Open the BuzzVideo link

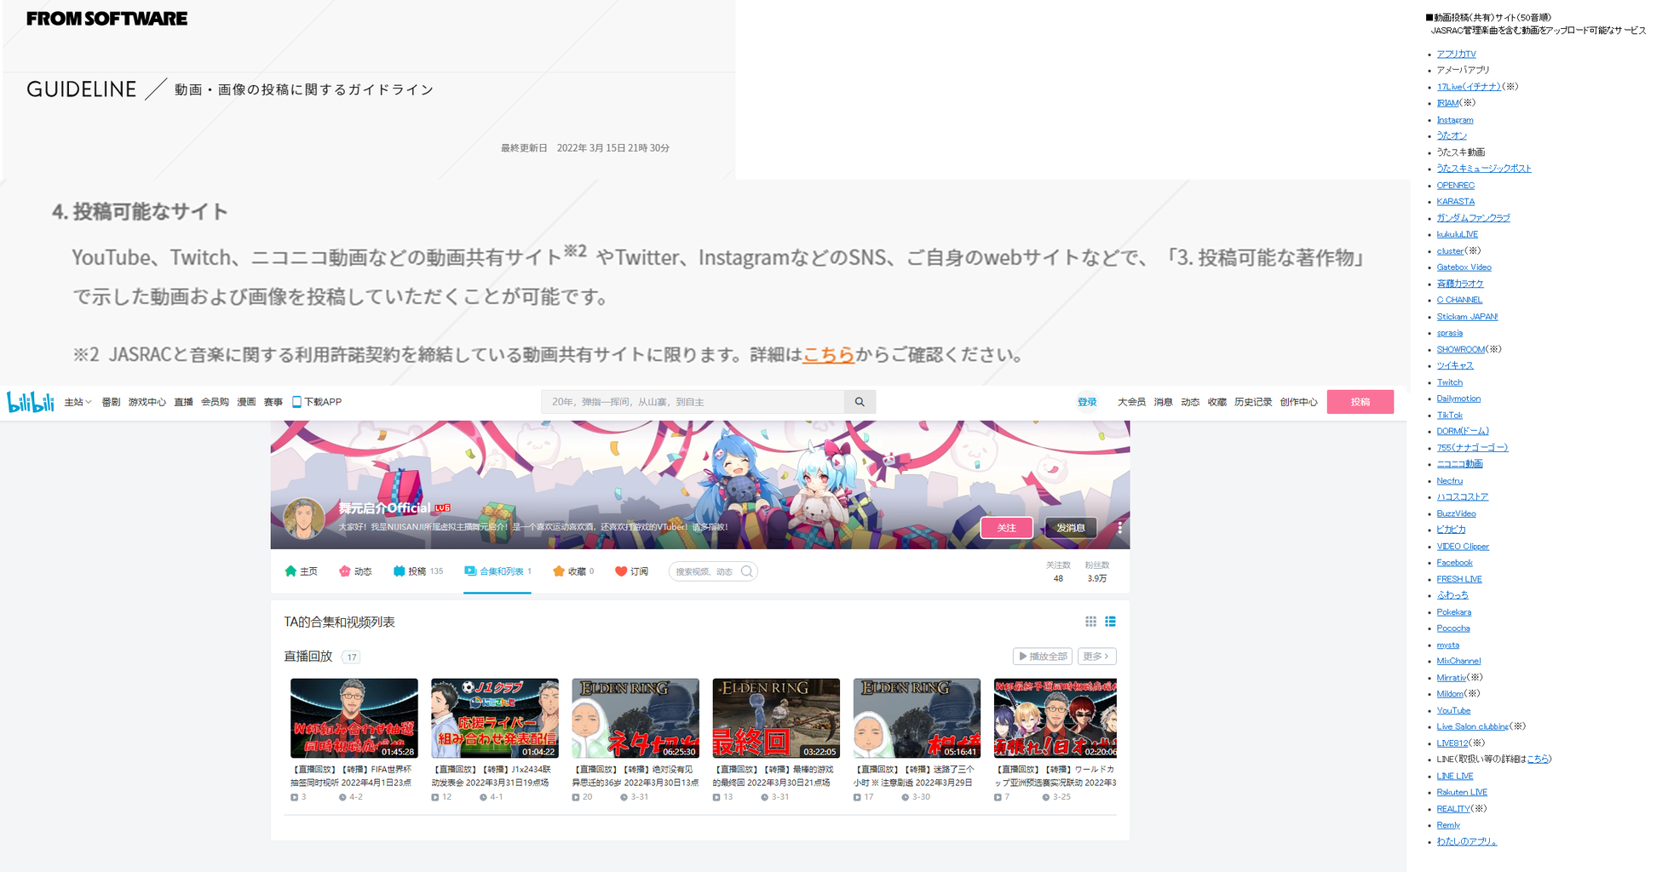pyautogui.click(x=1457, y=513)
